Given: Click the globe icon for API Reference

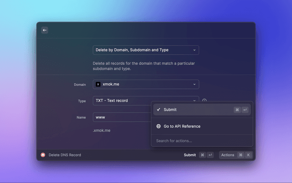Looking at the screenshot, I should pyautogui.click(x=158, y=126).
